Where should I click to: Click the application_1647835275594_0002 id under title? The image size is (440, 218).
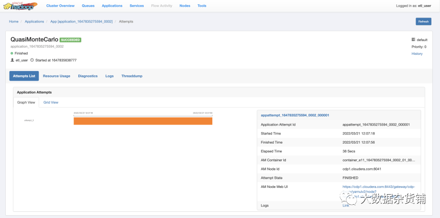pos(37,47)
